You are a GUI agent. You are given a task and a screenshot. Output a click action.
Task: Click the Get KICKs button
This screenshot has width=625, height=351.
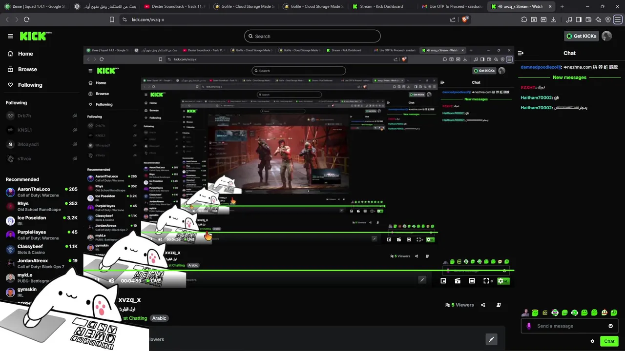point(581,36)
